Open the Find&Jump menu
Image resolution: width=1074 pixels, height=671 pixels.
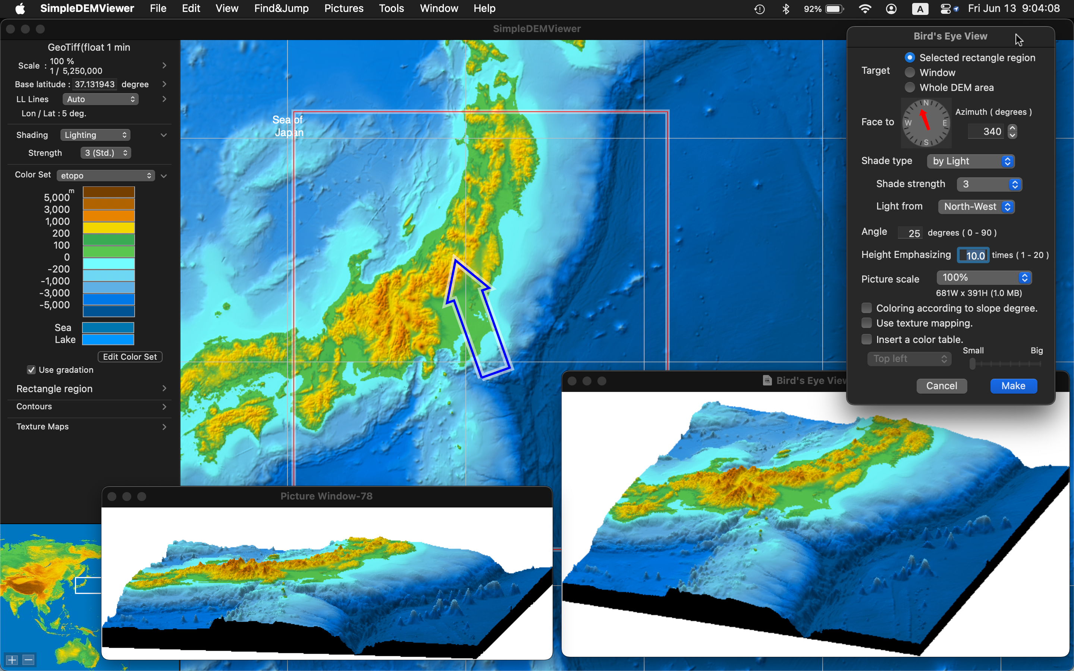click(282, 9)
